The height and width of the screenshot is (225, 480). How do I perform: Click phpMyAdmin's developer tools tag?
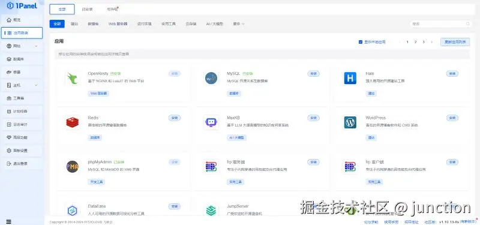(x=97, y=182)
